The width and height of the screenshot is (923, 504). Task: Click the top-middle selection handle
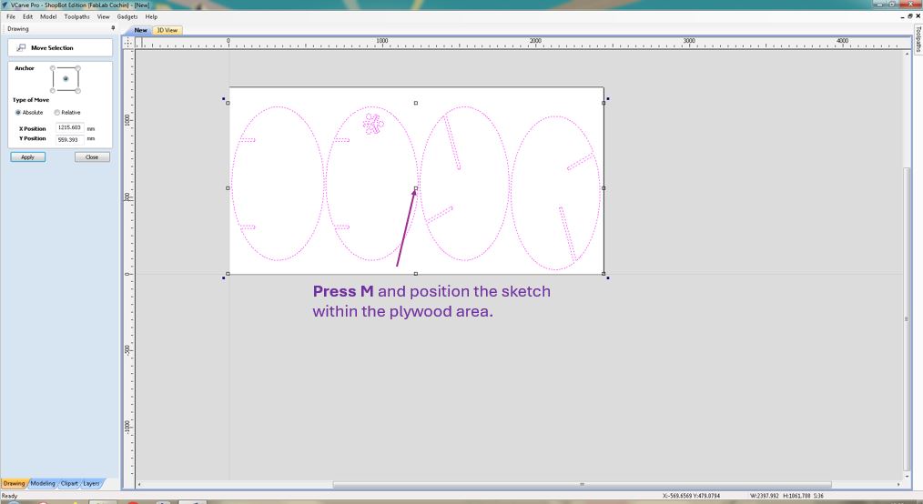416,103
